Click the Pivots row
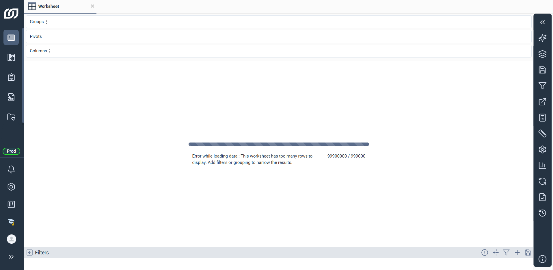553x270 pixels. point(279,36)
